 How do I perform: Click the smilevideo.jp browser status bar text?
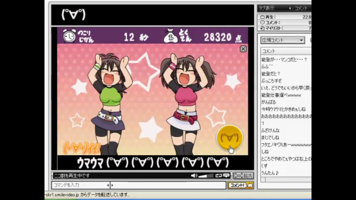(x=87, y=195)
